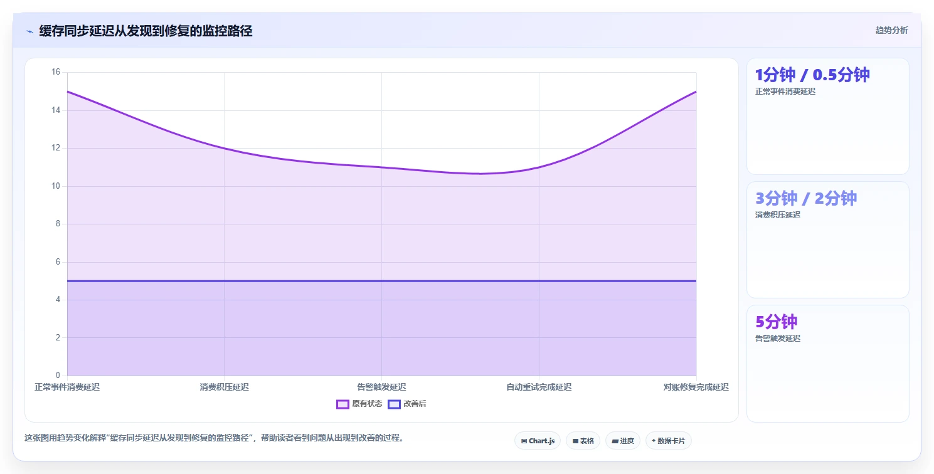Click the description text below the chart
This screenshot has width=934, height=474.
pos(214,438)
